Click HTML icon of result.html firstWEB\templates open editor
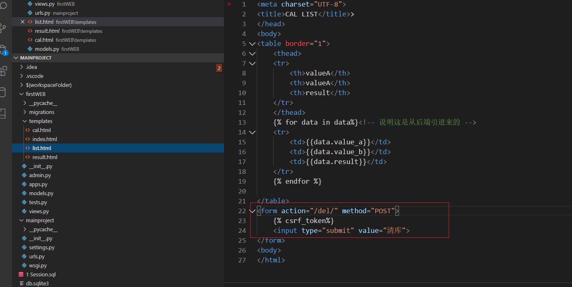This screenshot has width=572, height=287. 30,31
